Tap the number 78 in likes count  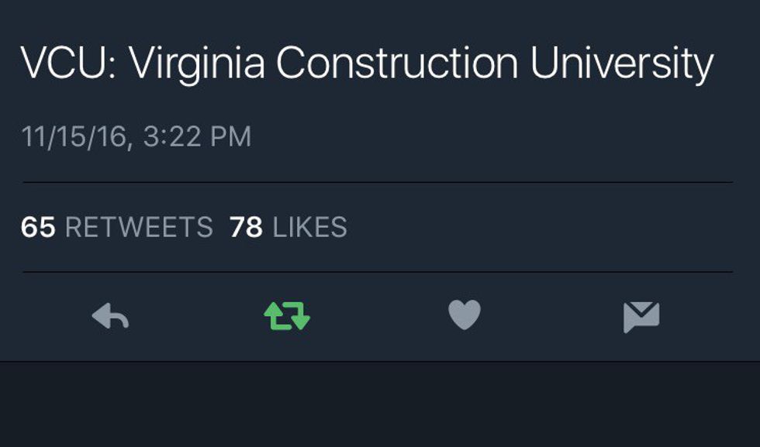click(x=246, y=228)
